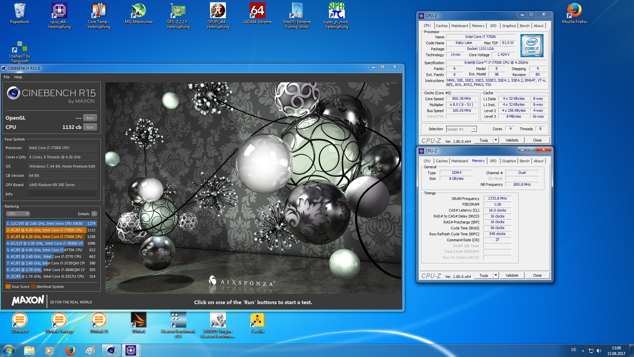Open Mainboard tab in top CPU-Z
634x357 pixels.
(460, 26)
